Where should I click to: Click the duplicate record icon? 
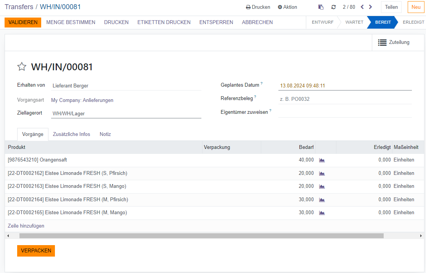[x=321, y=7]
